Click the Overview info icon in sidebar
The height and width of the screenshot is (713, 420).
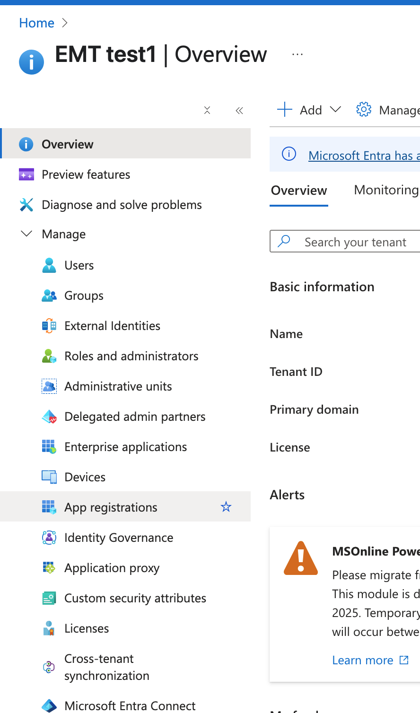pos(26,144)
